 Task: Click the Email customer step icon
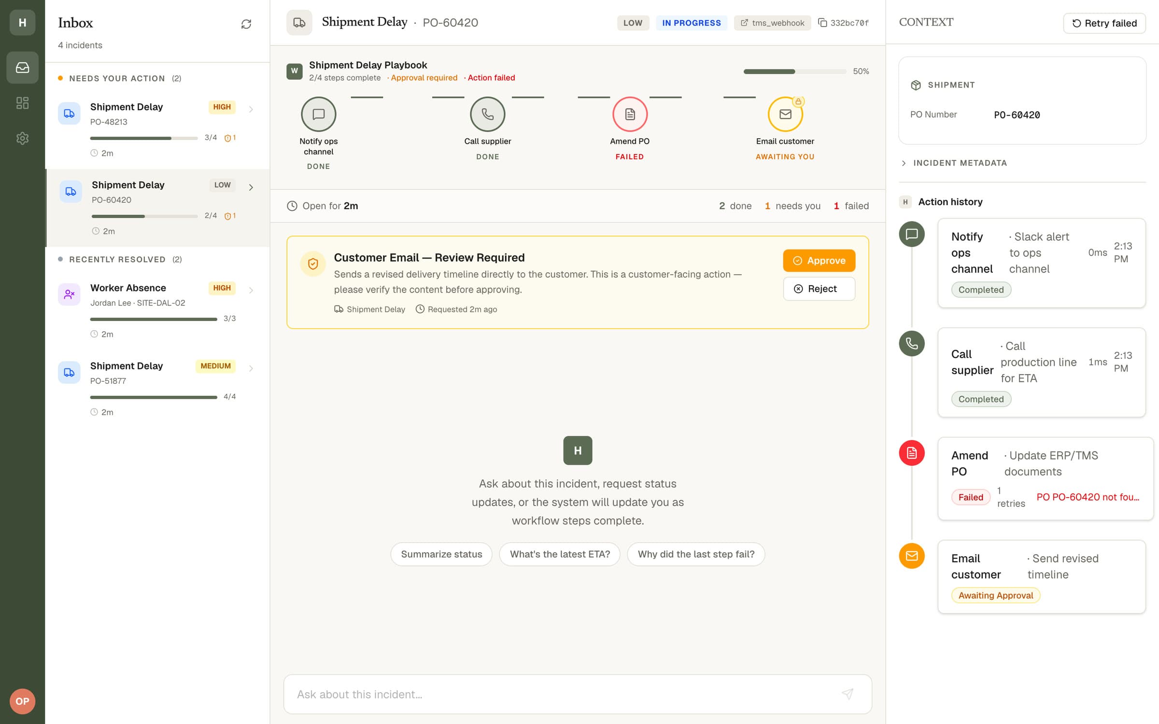pos(785,114)
